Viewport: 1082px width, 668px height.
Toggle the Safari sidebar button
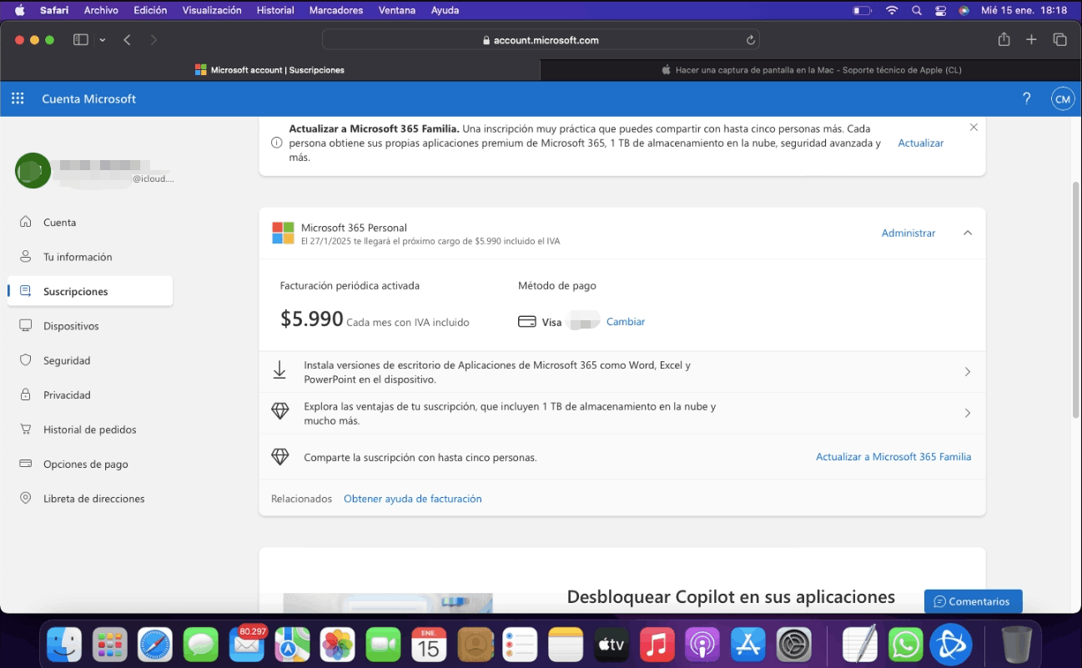(x=81, y=40)
